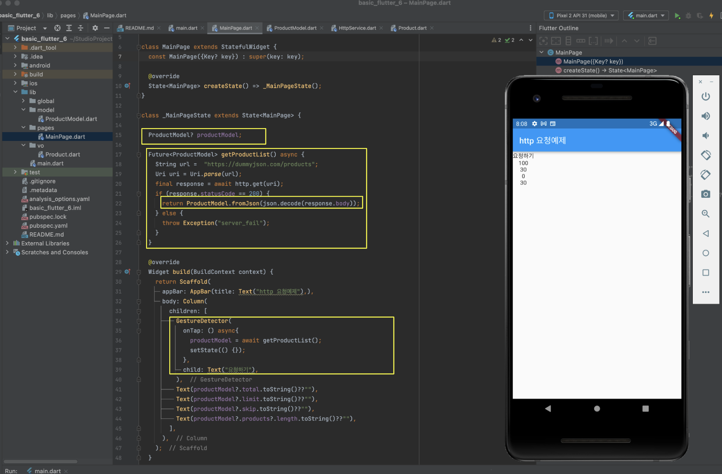722x474 pixels.
Task: Select MainPage({Key? key}) in Flutter Outline
Action: click(x=593, y=62)
